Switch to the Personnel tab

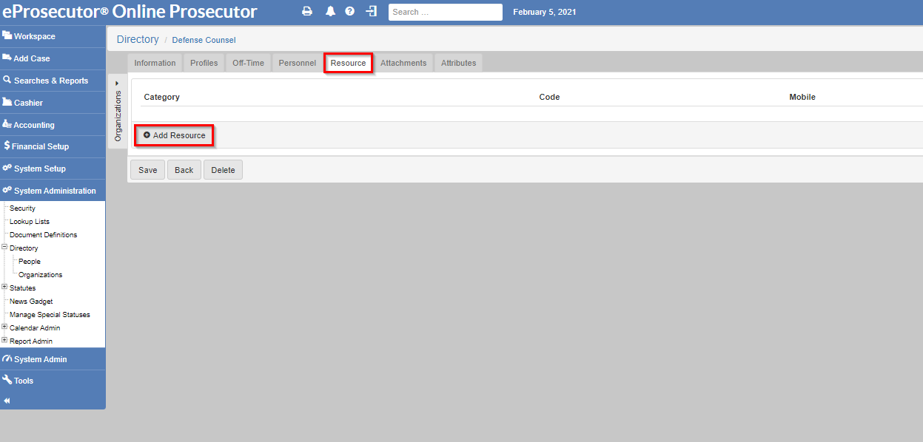click(x=297, y=63)
